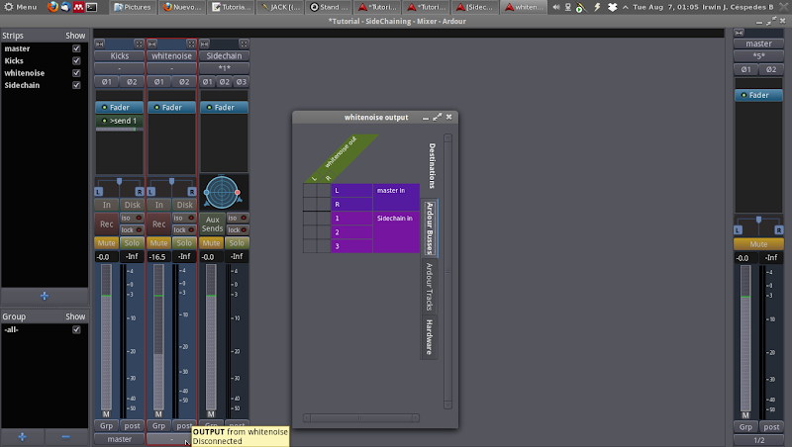Image resolution: width=792 pixels, height=447 pixels.
Task: Uncheck the -all- group Show checkbox
Action: pyautogui.click(x=76, y=329)
